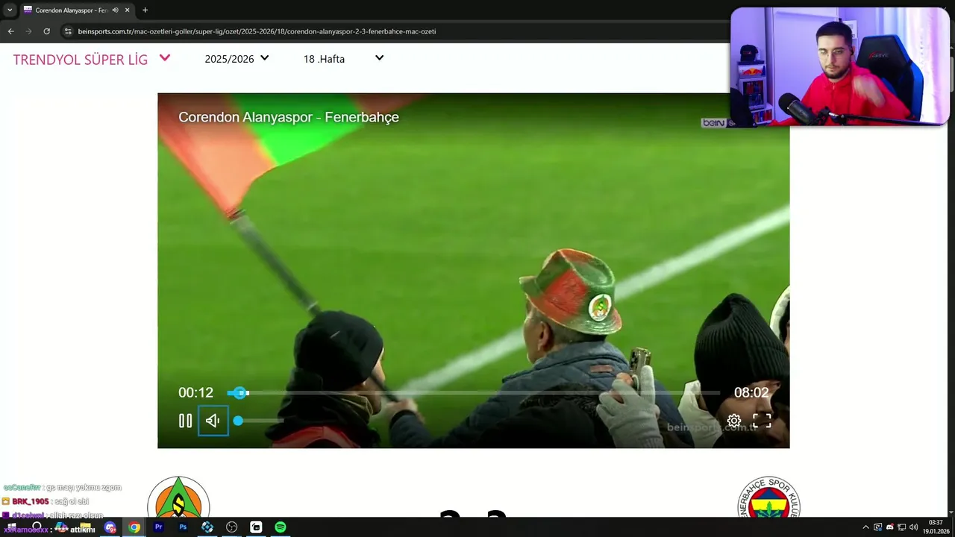Viewport: 955px width, 537px height.
Task: Enter fullscreen mode in the video player
Action: click(x=762, y=421)
